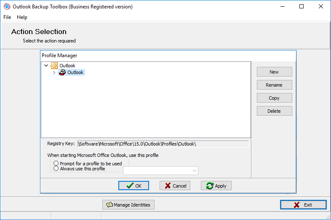
Task: Click the red X icon on Cancel
Action: click(x=168, y=186)
